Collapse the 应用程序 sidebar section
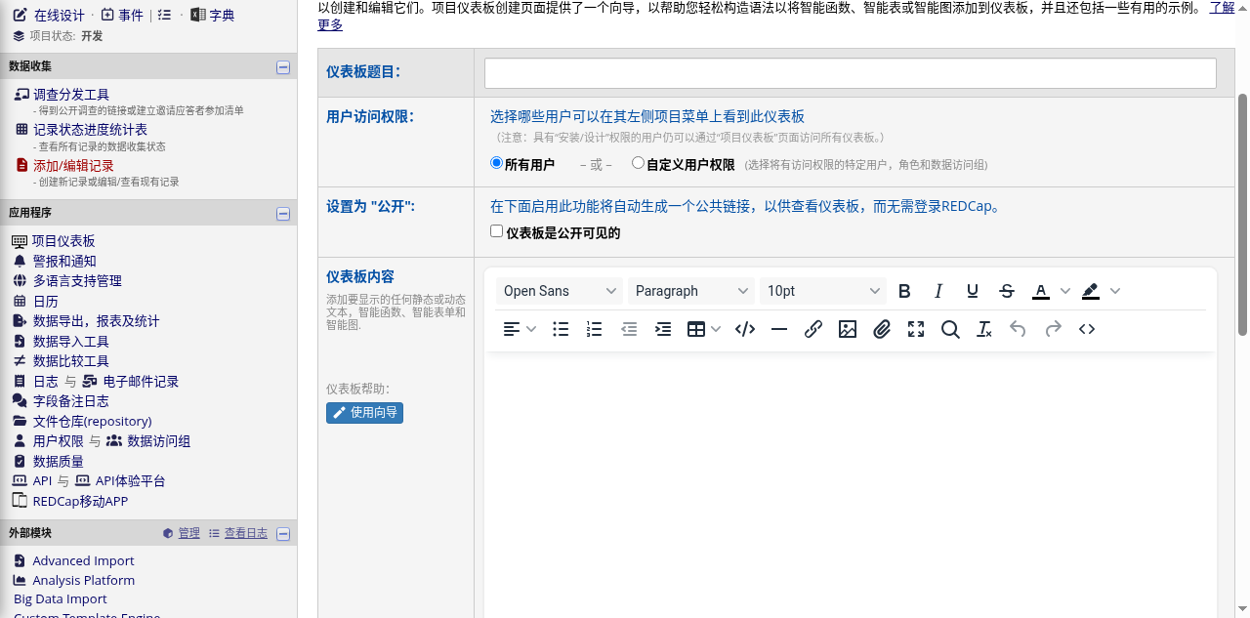Viewport: 1250px width, 618px height. (283, 214)
